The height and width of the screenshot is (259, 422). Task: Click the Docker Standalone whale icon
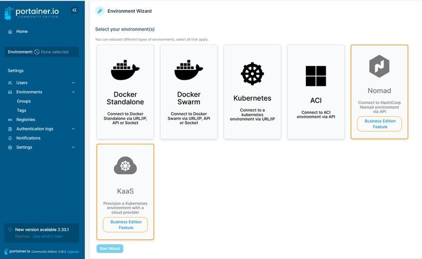tap(125, 70)
